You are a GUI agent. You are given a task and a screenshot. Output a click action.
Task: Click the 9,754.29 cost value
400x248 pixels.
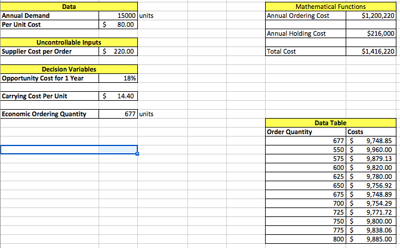(371, 203)
